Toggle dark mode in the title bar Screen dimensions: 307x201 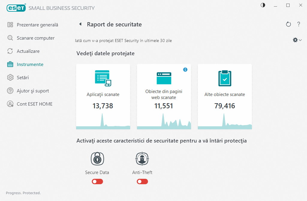coord(263,5)
